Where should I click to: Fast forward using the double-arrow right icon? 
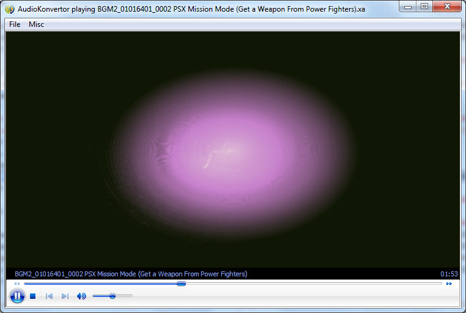(449, 284)
